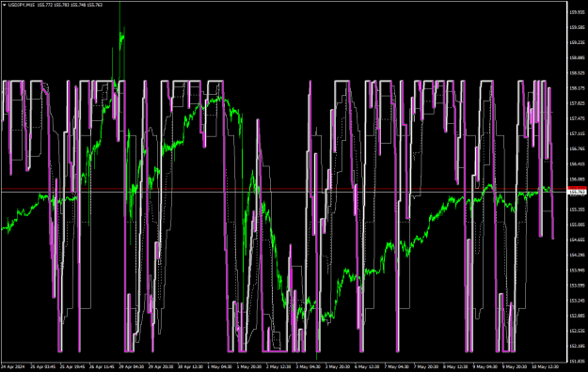Click price scale value 157.115
Screen dimensions: 588x372
click(577, 133)
